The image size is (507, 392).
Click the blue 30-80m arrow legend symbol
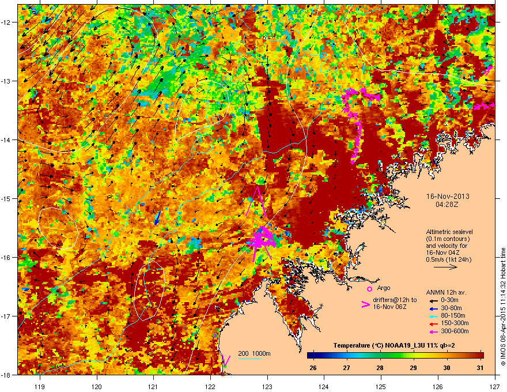tap(434, 308)
